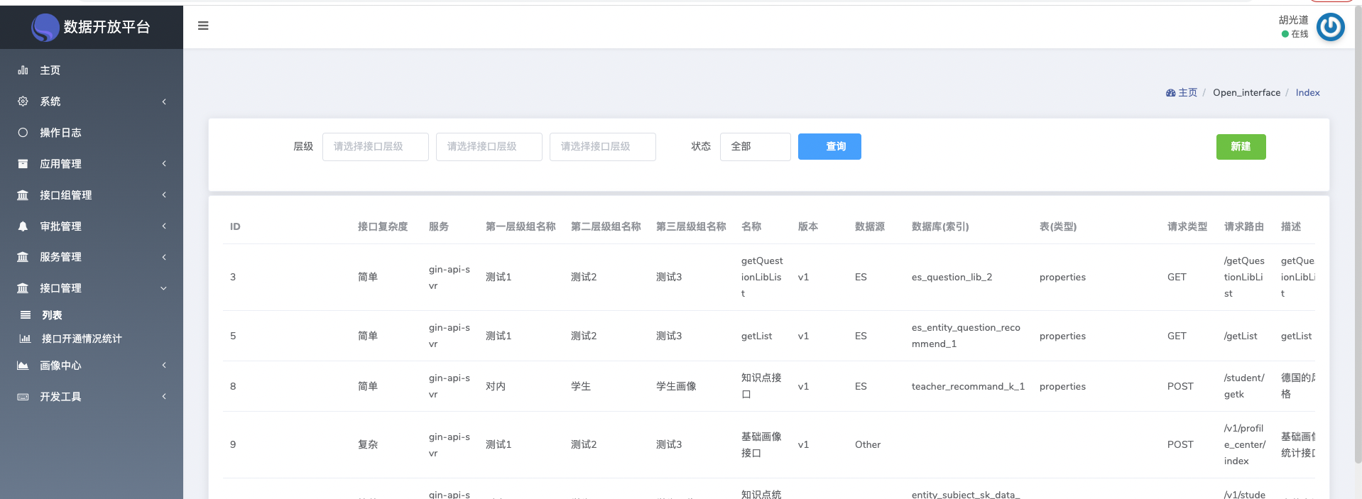Click the blue 查询 button
Viewport: 1362px width, 499px height.
(x=829, y=147)
